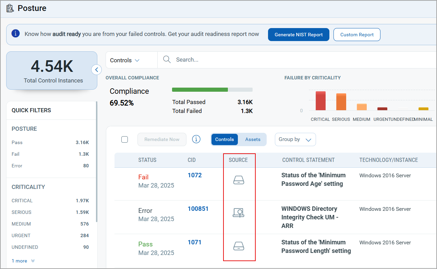Expand the 1 more criticality filters
Viewport: 437px width, 269px height.
(19, 260)
